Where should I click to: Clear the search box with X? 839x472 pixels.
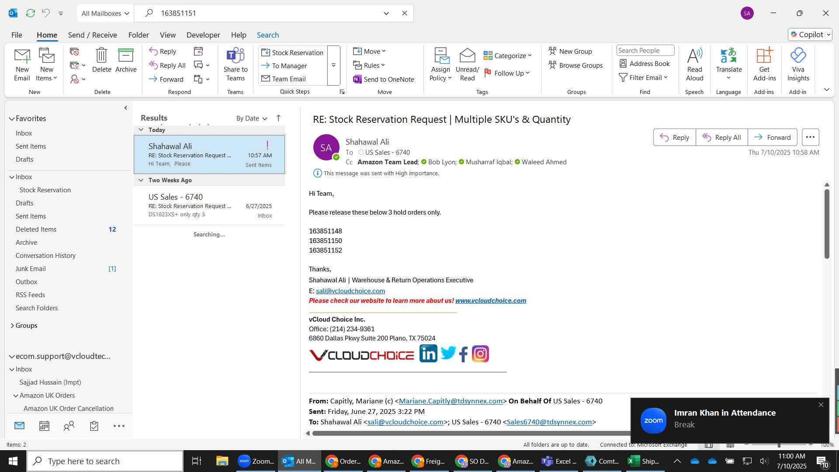coord(405,13)
